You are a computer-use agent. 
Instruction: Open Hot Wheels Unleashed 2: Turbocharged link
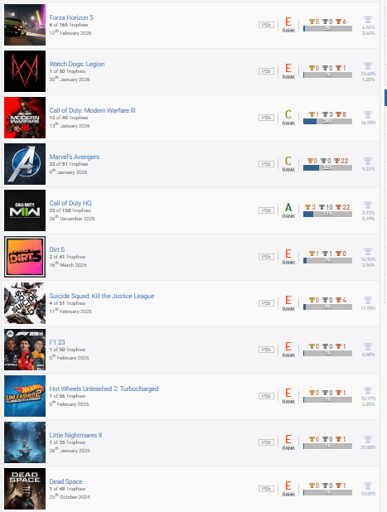point(104,389)
